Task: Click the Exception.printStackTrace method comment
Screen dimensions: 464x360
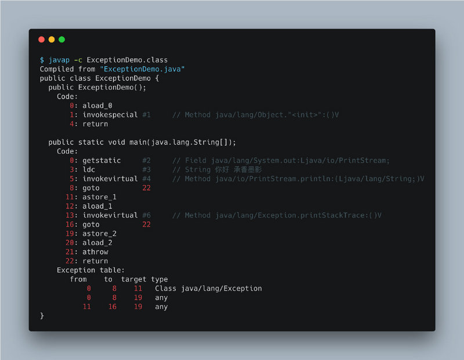Action: coord(283,215)
